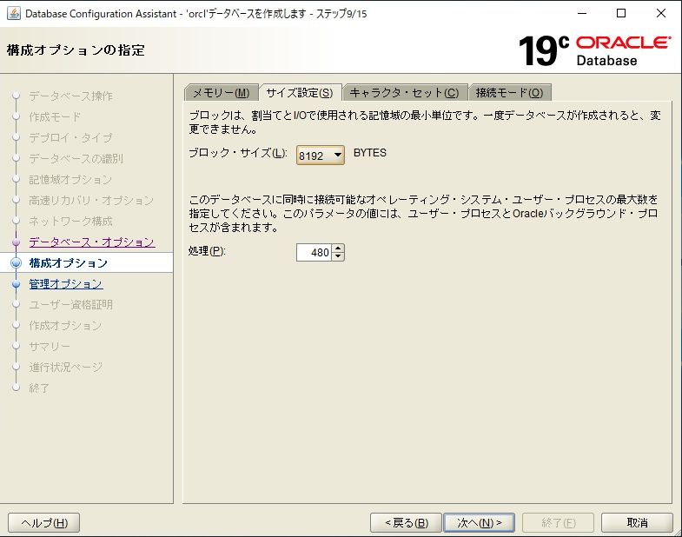The image size is (682, 537).
Task: Click the 処理(P): label
Action: click(207, 251)
